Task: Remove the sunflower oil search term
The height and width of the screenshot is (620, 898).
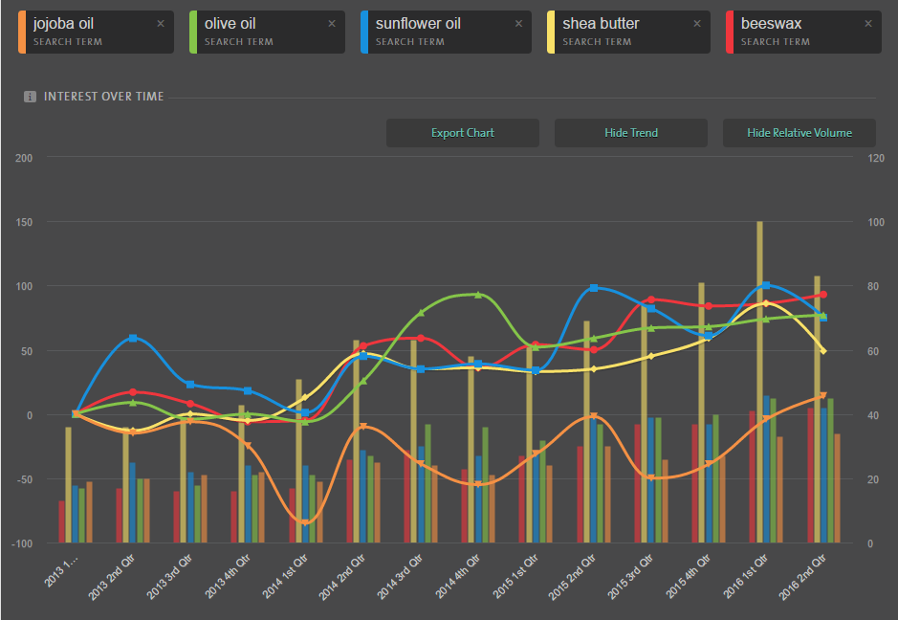Action: point(519,23)
